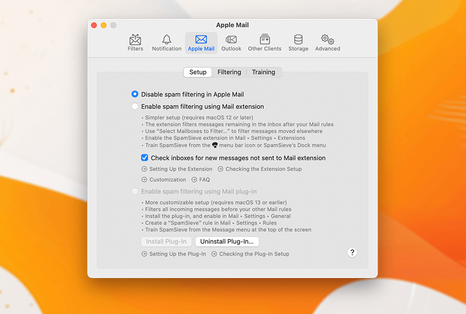Click arrow icon beside FAQ
The width and height of the screenshot is (466, 314).
point(194,180)
